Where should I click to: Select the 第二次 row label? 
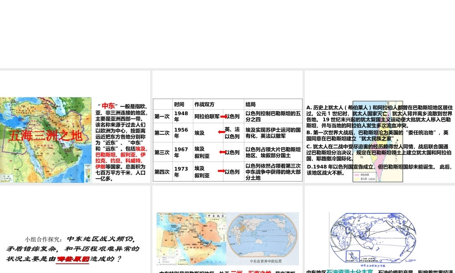162,133
